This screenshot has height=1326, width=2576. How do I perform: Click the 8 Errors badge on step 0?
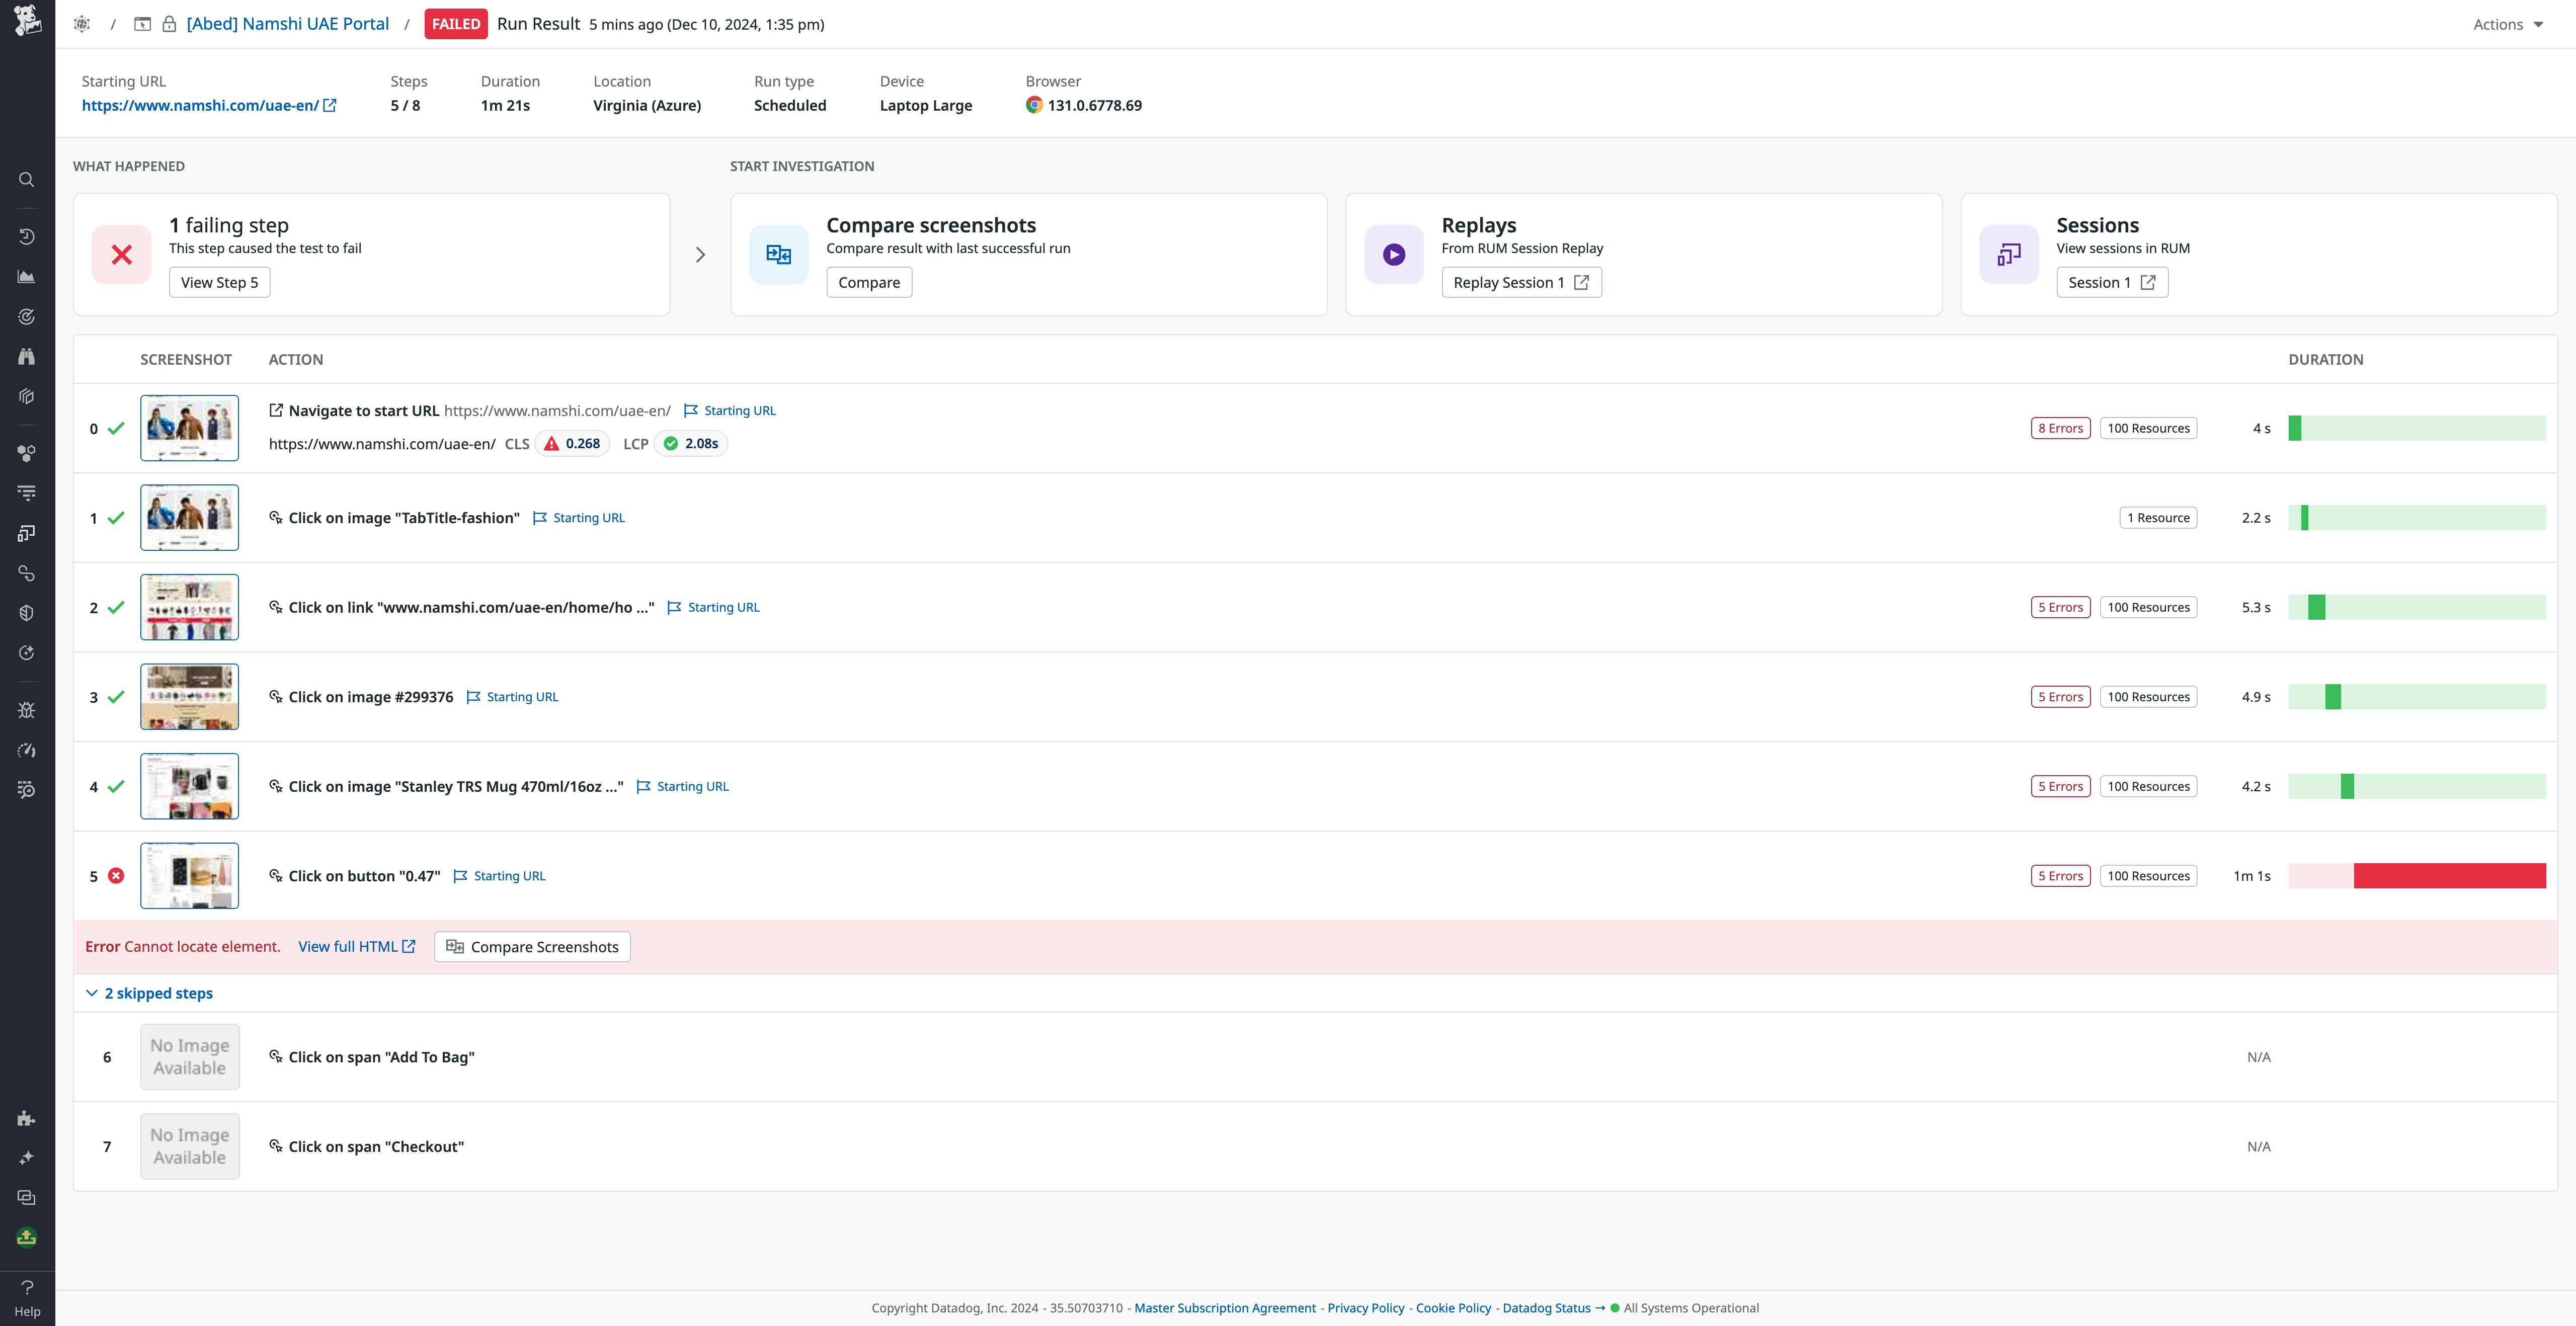coord(2060,428)
